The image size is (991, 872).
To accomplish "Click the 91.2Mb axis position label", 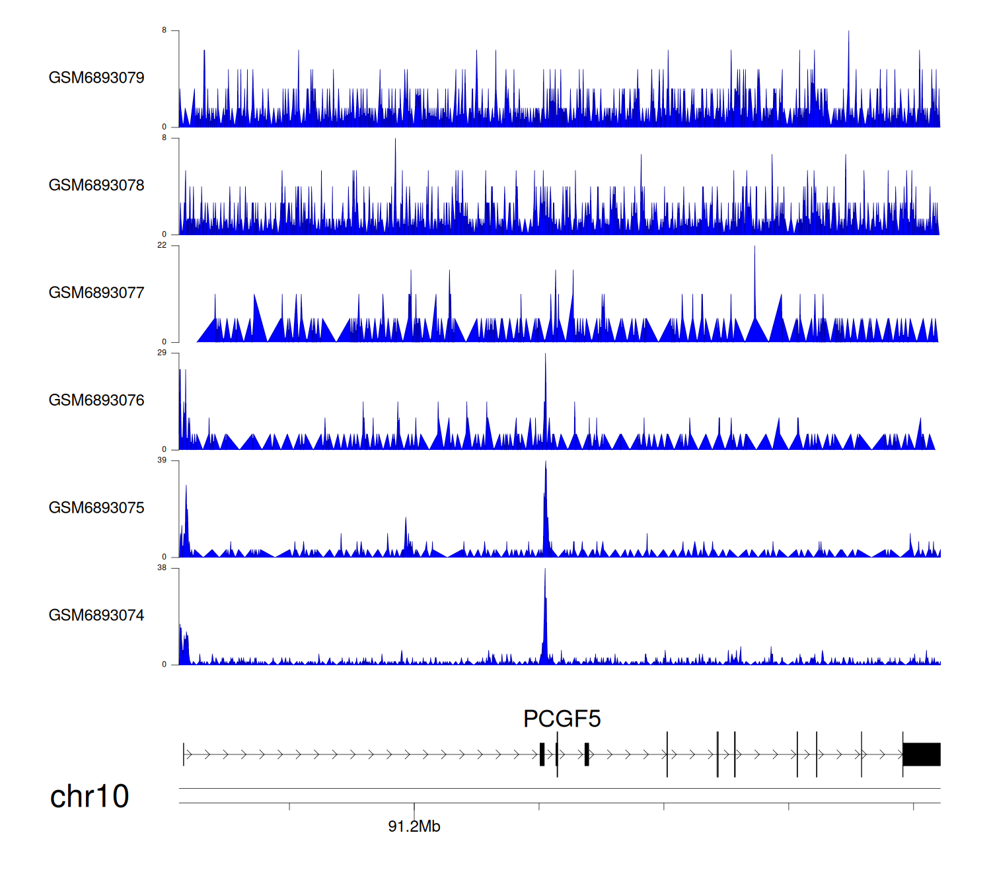I will click(414, 826).
